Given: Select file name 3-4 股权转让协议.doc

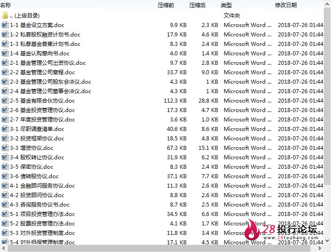Looking at the screenshot, I should pos(37,157).
